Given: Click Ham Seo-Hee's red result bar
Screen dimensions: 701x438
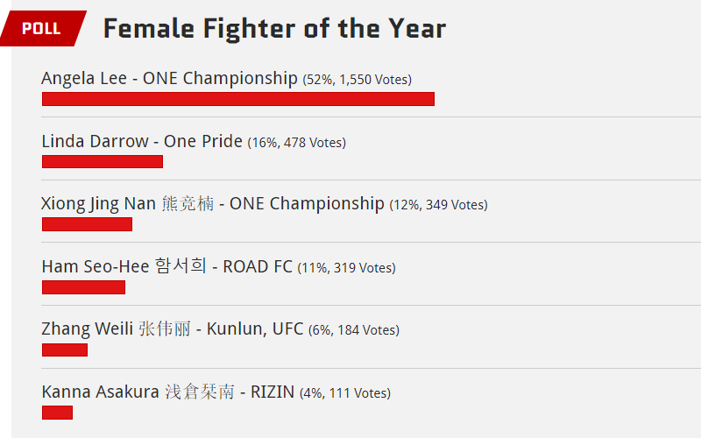Looking at the screenshot, I should coord(83,287).
